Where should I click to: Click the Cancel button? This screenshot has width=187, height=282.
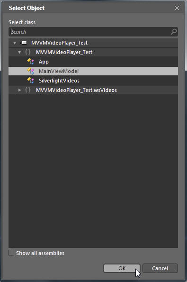[160, 268]
